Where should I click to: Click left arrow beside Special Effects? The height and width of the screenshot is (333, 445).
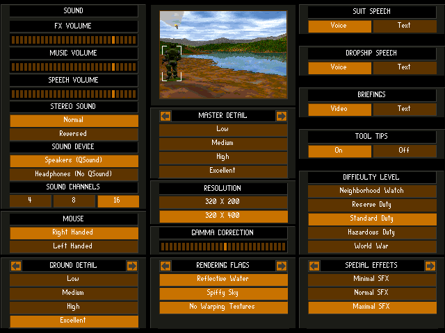[314, 266]
